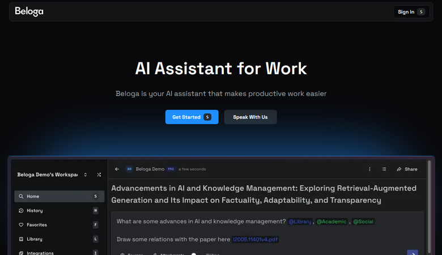Click the Integrations icon in sidebar
442x255 pixels.
point(21,253)
